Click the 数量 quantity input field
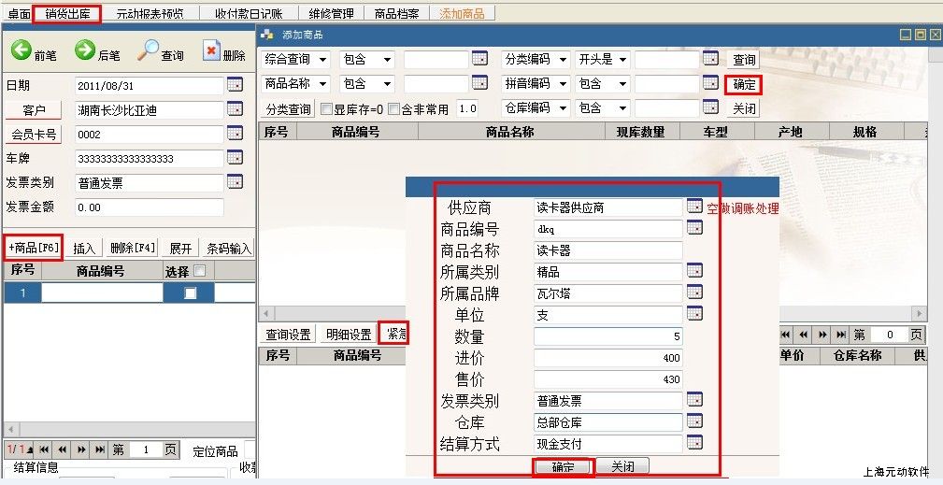The width and height of the screenshot is (943, 485). (607, 336)
